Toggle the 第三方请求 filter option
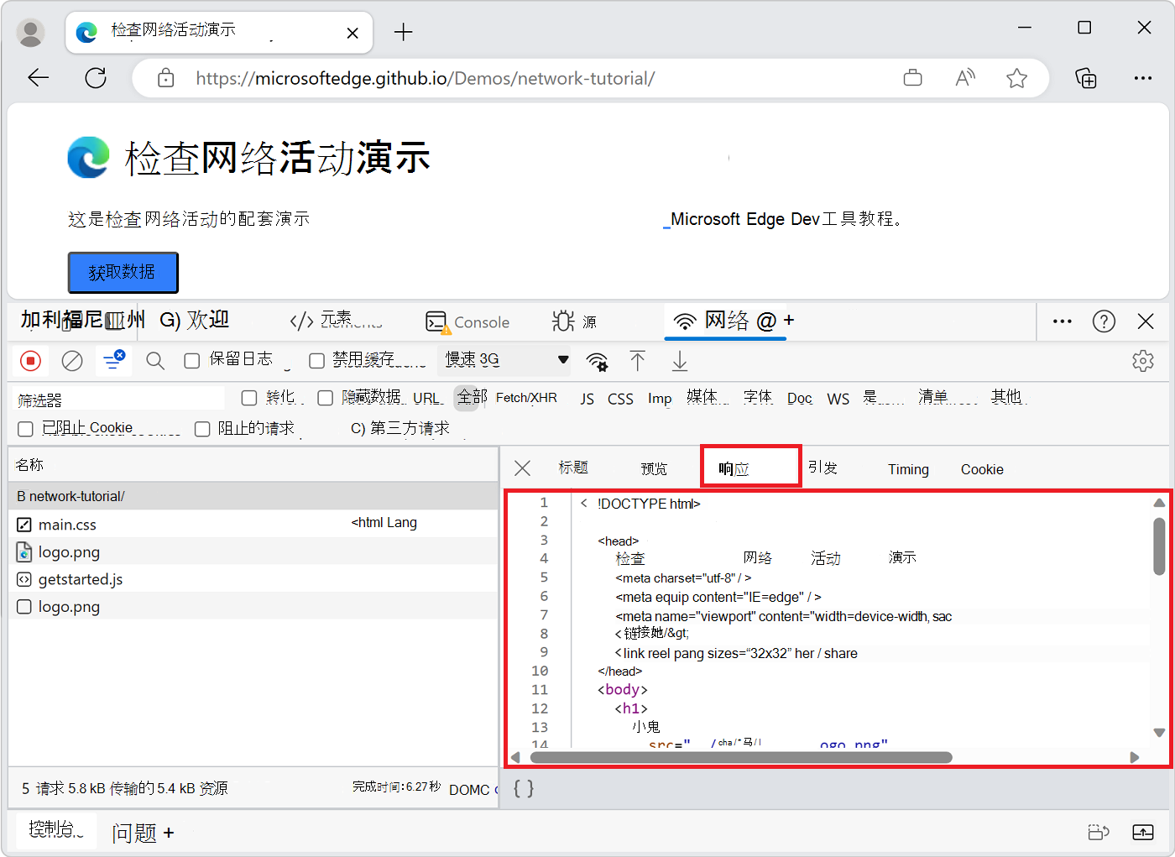Viewport: 1175px width, 857px height. click(400, 428)
